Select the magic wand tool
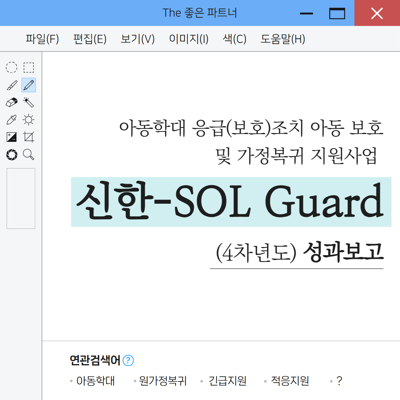This screenshot has width=400, height=400. click(28, 102)
